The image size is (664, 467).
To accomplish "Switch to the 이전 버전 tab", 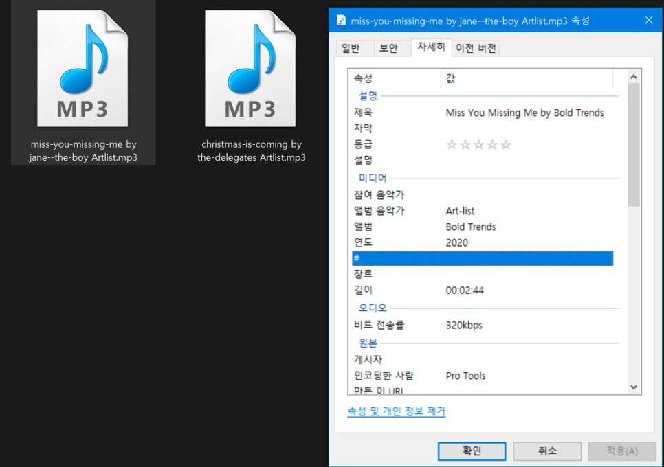I will 475,48.
